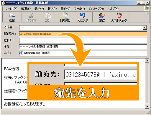Viewport: 151px width, 115px height.
Task: Open the ファイル(F) menu
Action: (x=11, y=9)
